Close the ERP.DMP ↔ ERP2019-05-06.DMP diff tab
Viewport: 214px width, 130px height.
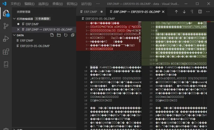coord(163,12)
